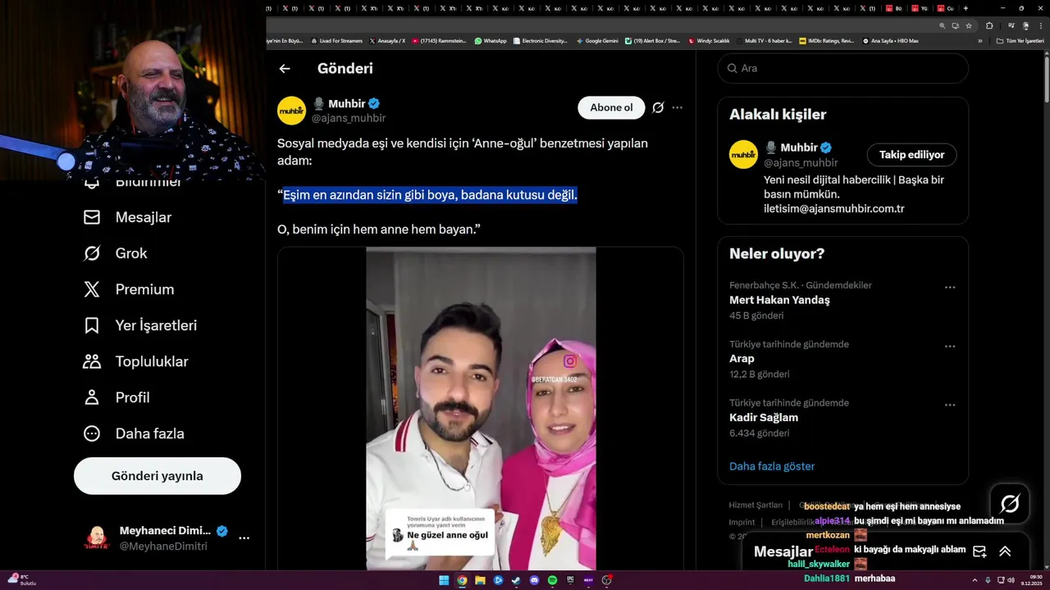1050x590 pixels.
Task: Open Premium in the sidebar
Action: pos(129,289)
